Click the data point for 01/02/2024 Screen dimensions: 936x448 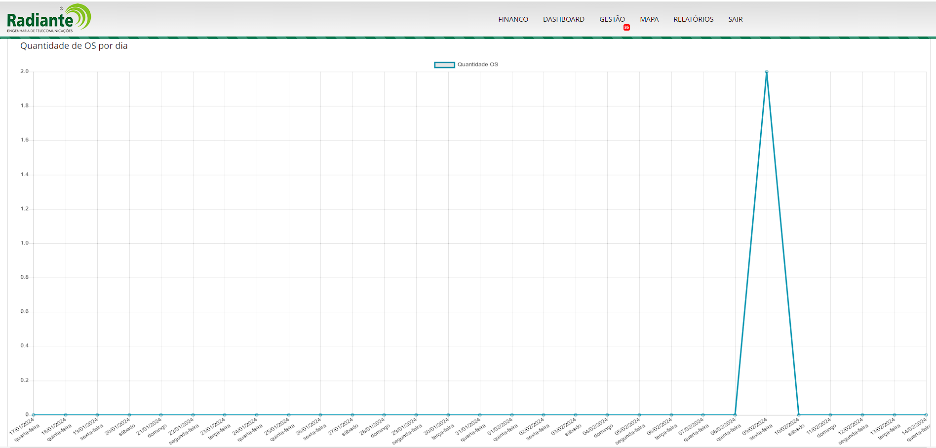512,414
